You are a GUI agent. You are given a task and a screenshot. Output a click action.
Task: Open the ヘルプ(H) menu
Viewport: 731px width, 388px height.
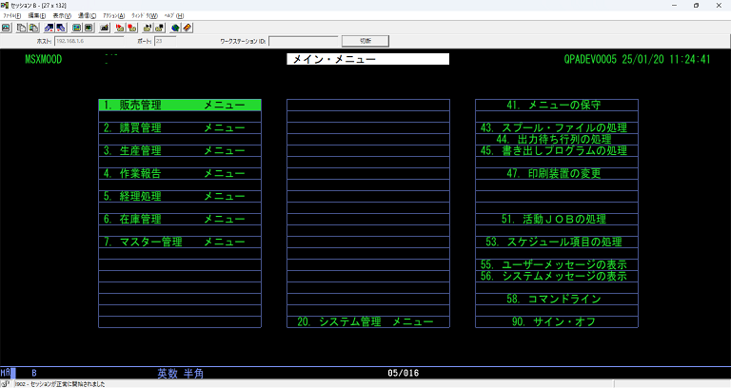pyautogui.click(x=174, y=16)
